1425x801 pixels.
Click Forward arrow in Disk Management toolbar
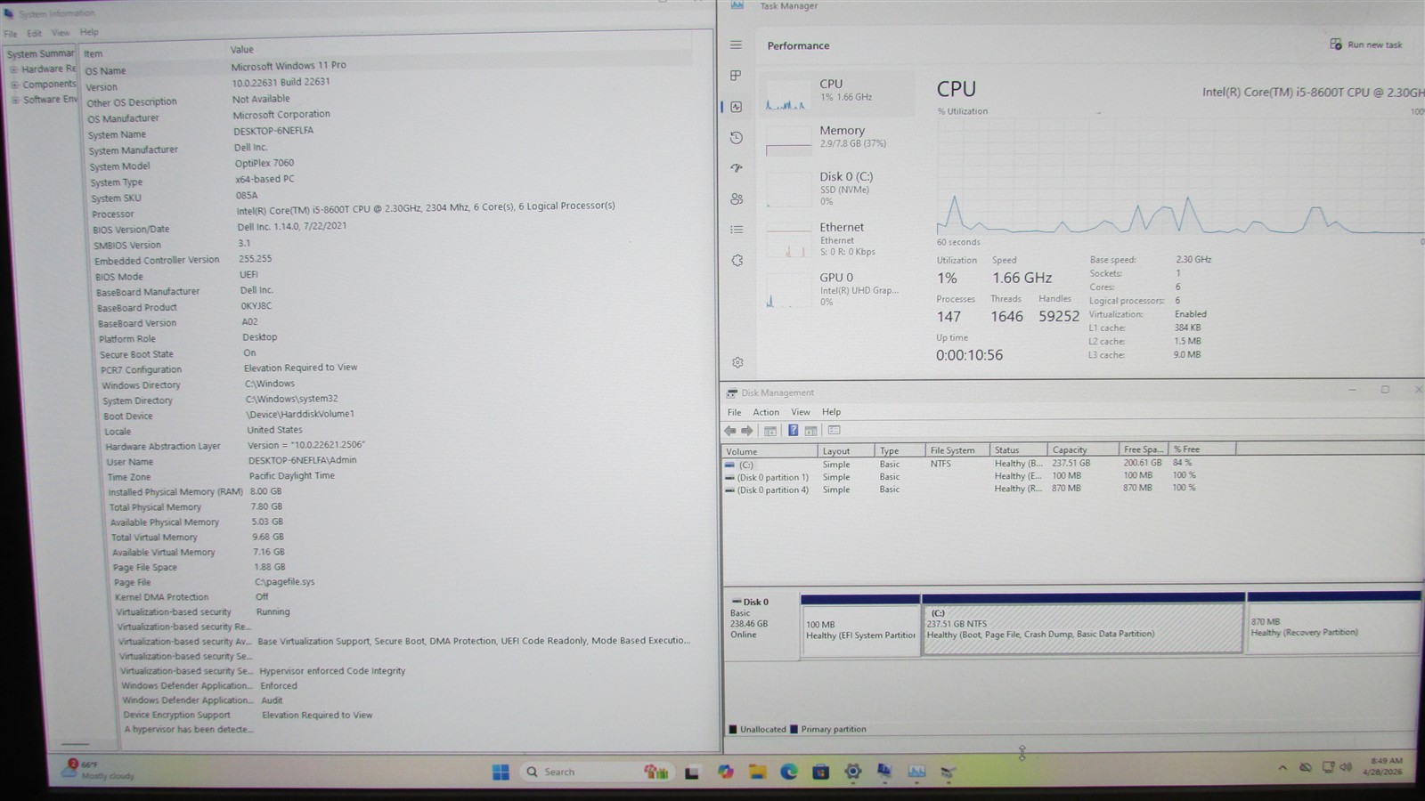tap(747, 431)
